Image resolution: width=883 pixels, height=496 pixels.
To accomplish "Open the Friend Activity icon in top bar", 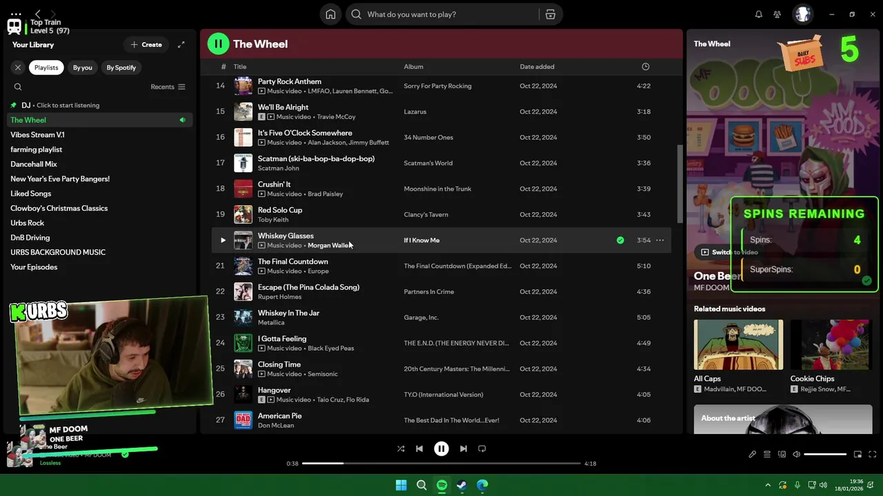I will 777,14.
